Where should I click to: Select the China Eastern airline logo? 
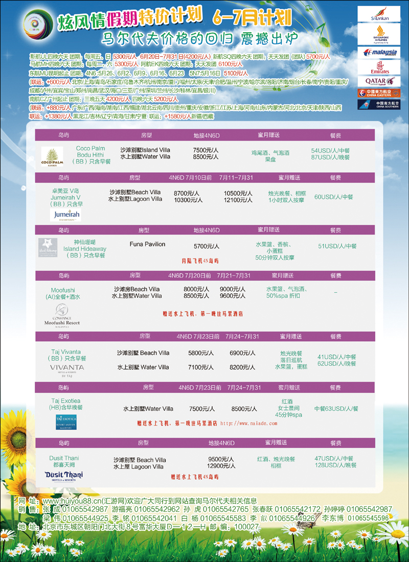tap(379, 93)
